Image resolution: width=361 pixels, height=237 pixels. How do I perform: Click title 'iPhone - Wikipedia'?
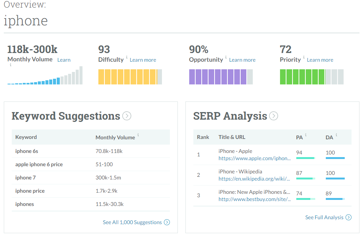point(240,172)
